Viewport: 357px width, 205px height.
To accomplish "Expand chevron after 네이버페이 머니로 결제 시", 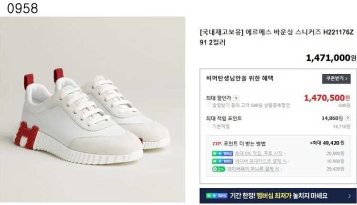I will (281, 169).
